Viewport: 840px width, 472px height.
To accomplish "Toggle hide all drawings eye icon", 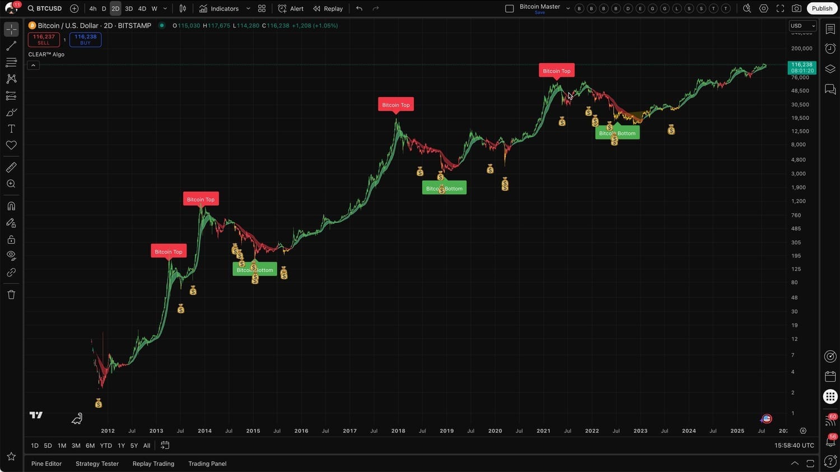I will pyautogui.click(x=11, y=256).
